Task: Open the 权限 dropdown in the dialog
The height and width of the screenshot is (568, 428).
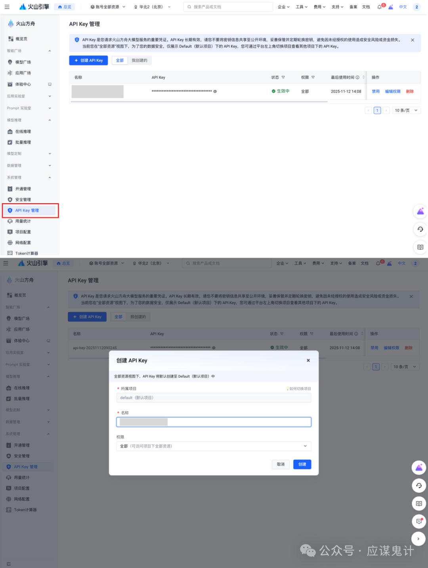Action: 214,446
